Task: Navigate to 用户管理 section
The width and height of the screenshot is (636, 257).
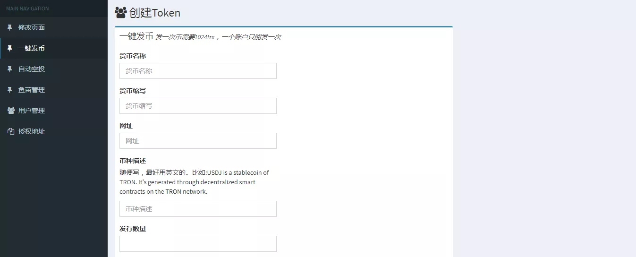Action: pyautogui.click(x=32, y=111)
